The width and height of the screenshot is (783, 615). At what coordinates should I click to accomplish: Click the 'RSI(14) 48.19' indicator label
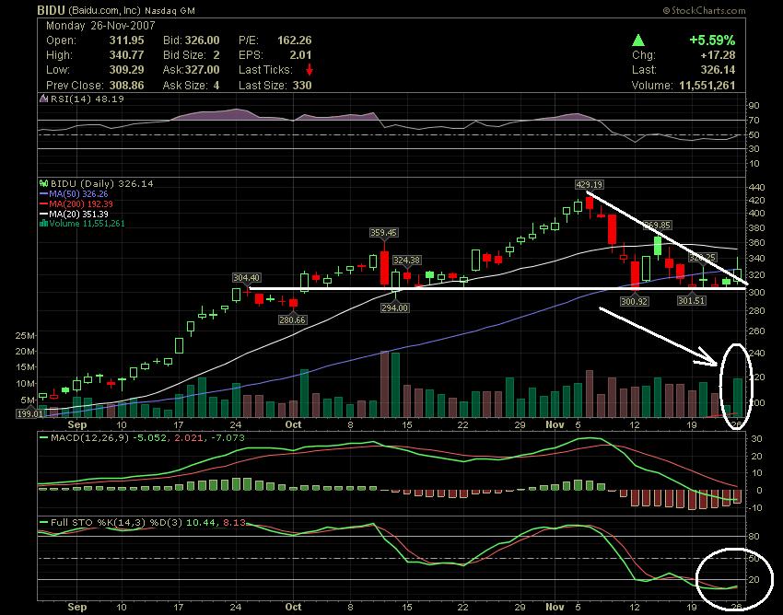coord(88,99)
